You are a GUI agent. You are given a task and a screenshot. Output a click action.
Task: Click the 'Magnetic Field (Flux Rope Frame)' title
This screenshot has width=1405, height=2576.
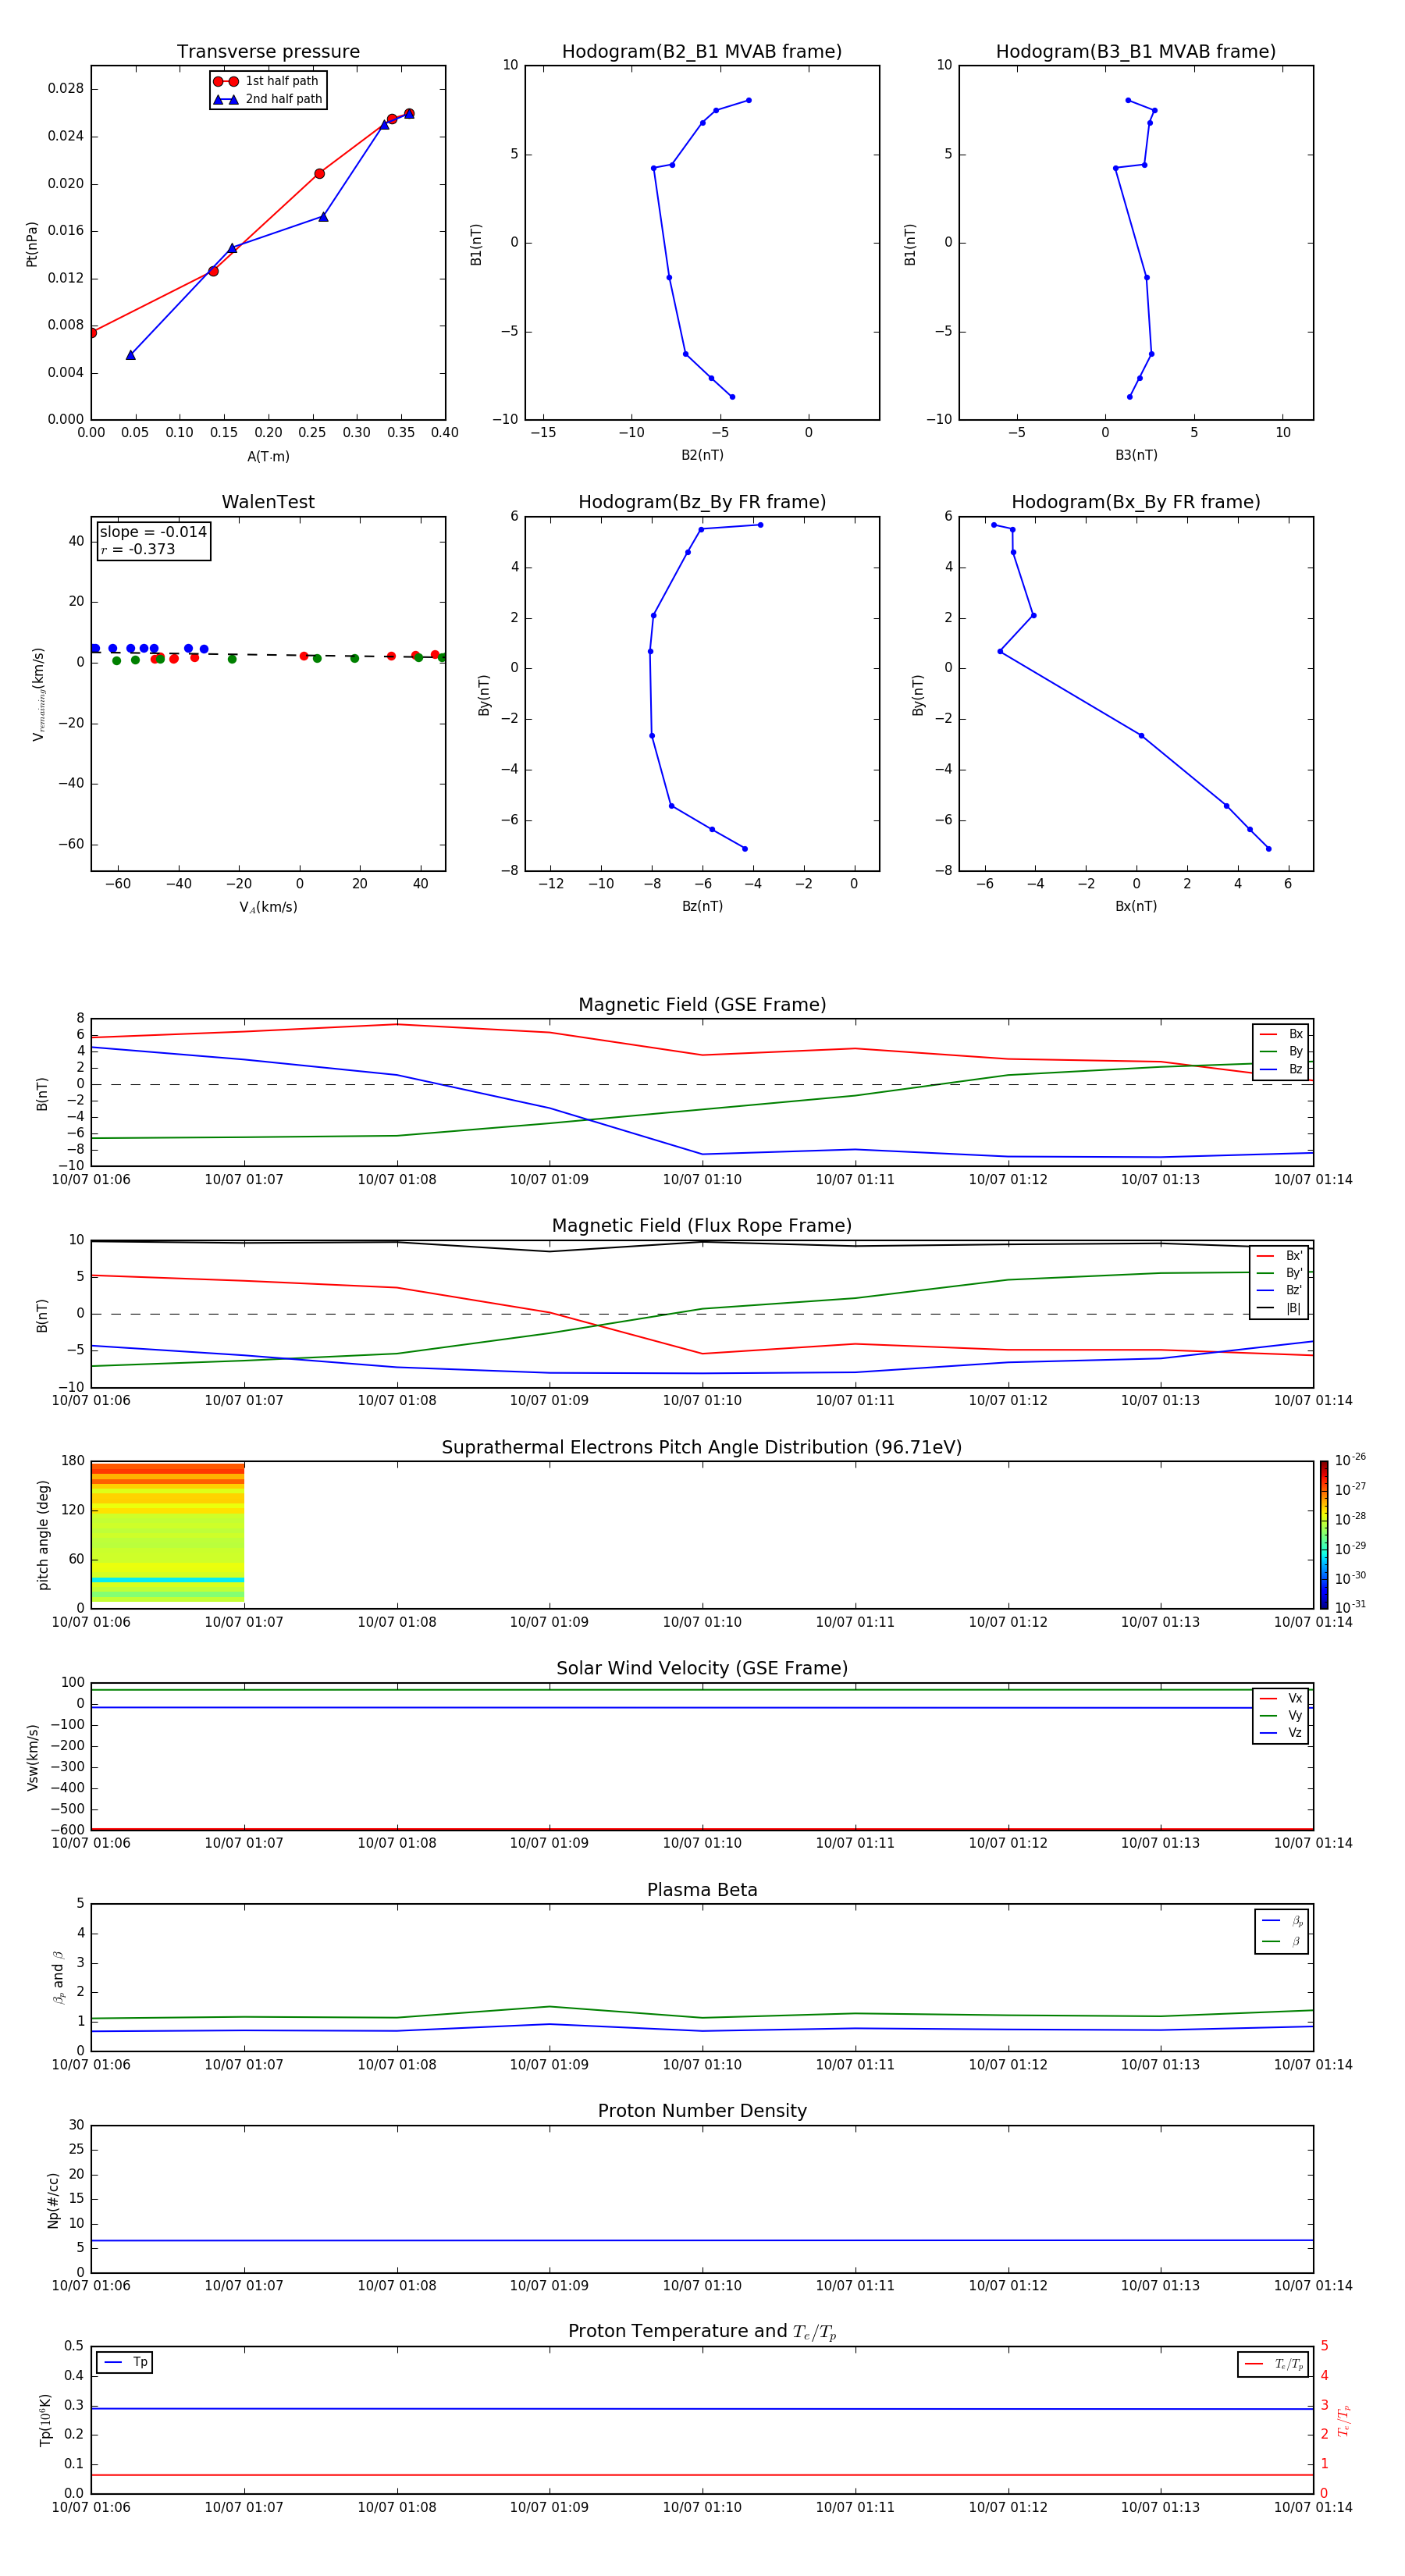coord(702,1226)
